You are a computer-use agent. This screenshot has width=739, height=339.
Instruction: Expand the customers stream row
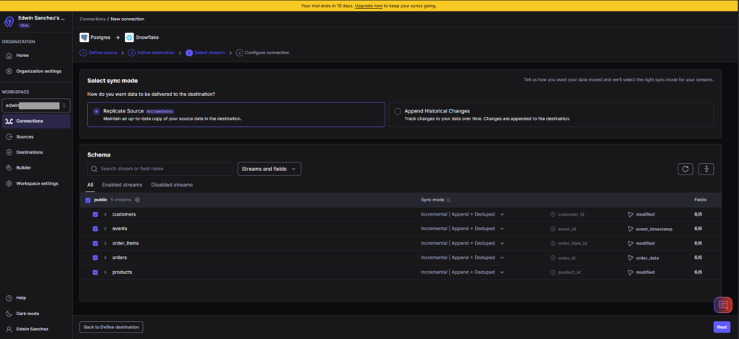(x=105, y=214)
